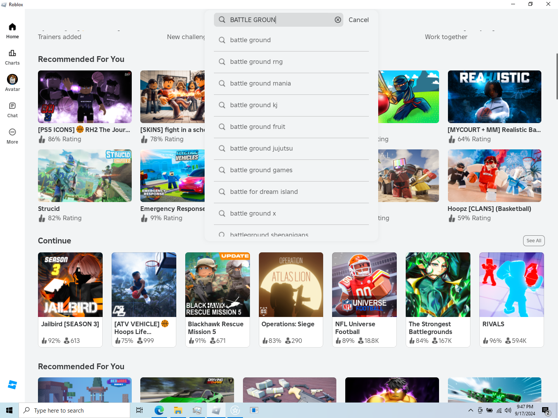Open Chat from the sidebar
Screen dimensions: 558x418
(12, 110)
